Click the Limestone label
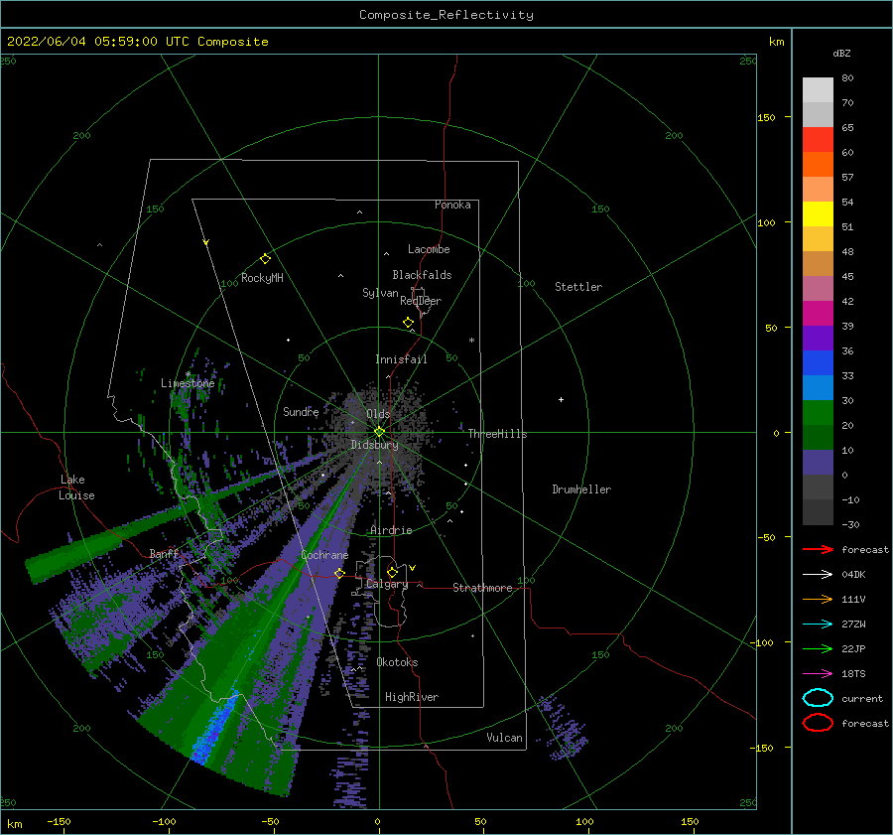The image size is (893, 835). tap(188, 383)
